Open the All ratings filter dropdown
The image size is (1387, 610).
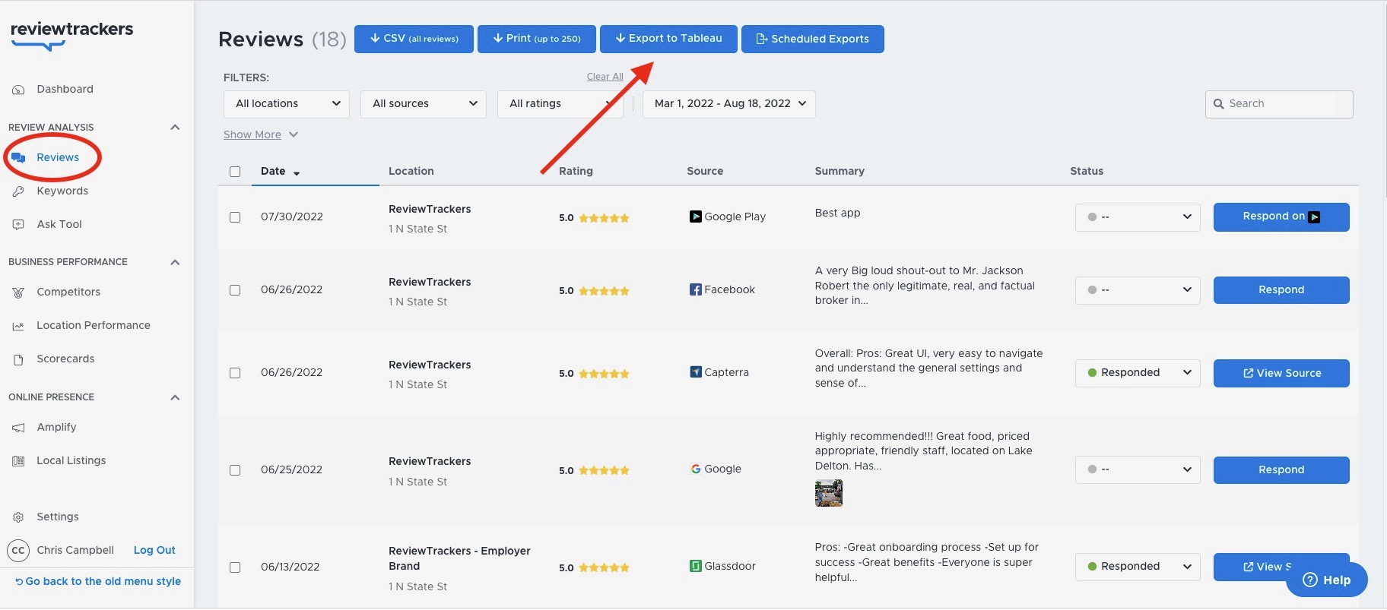(x=560, y=104)
